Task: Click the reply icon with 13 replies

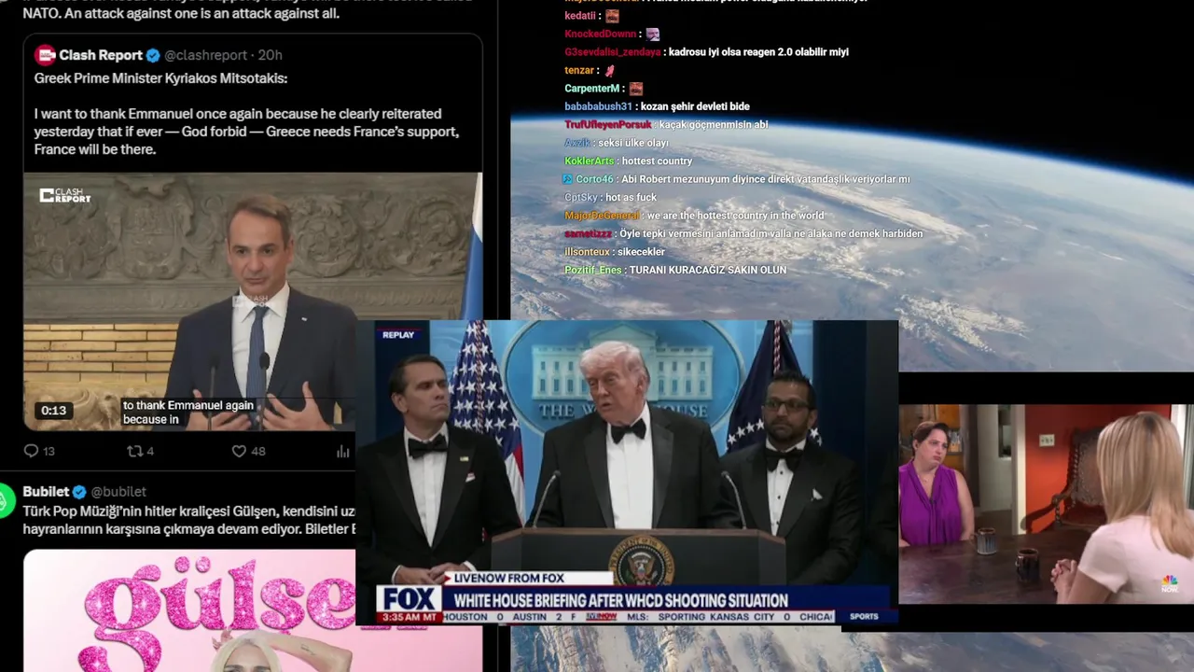Action: pos(31,451)
